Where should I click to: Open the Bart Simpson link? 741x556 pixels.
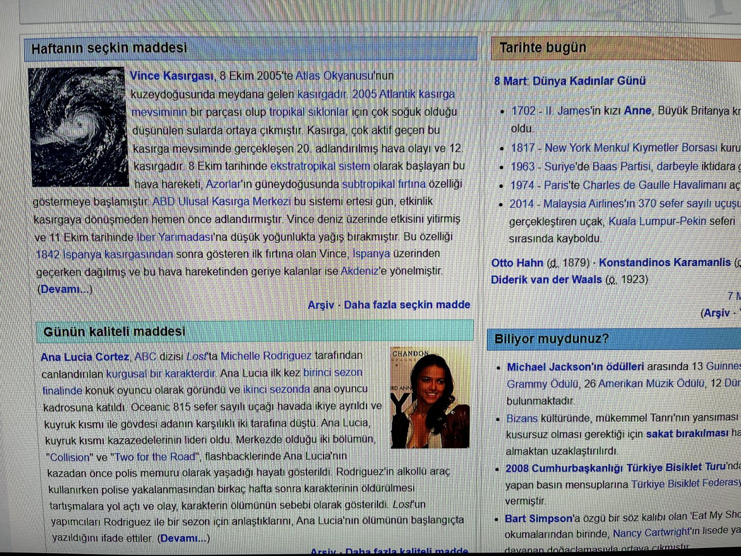pos(539,518)
